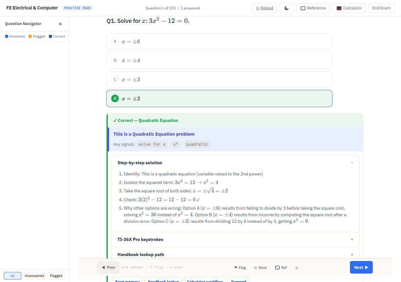
Task: Open the Calculator tool
Action: 349,8
